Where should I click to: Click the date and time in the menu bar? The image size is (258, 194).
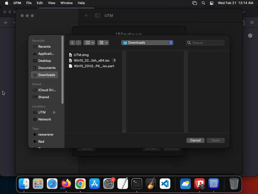coord(236,3)
